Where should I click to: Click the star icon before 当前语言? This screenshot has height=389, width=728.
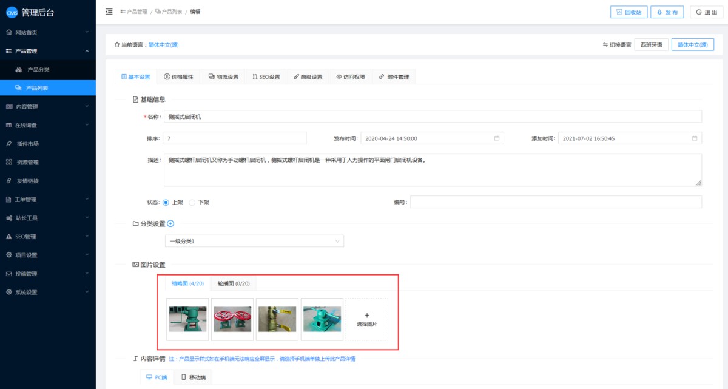[117, 45]
